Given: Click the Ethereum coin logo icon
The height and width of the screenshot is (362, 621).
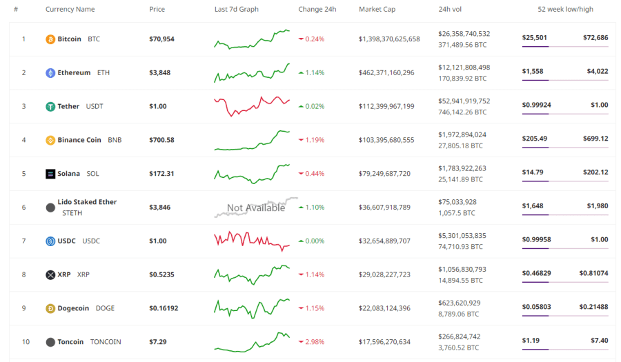Looking at the screenshot, I should pyautogui.click(x=50, y=73).
